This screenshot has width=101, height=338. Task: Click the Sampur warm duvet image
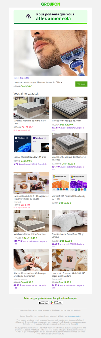(69, 221)
